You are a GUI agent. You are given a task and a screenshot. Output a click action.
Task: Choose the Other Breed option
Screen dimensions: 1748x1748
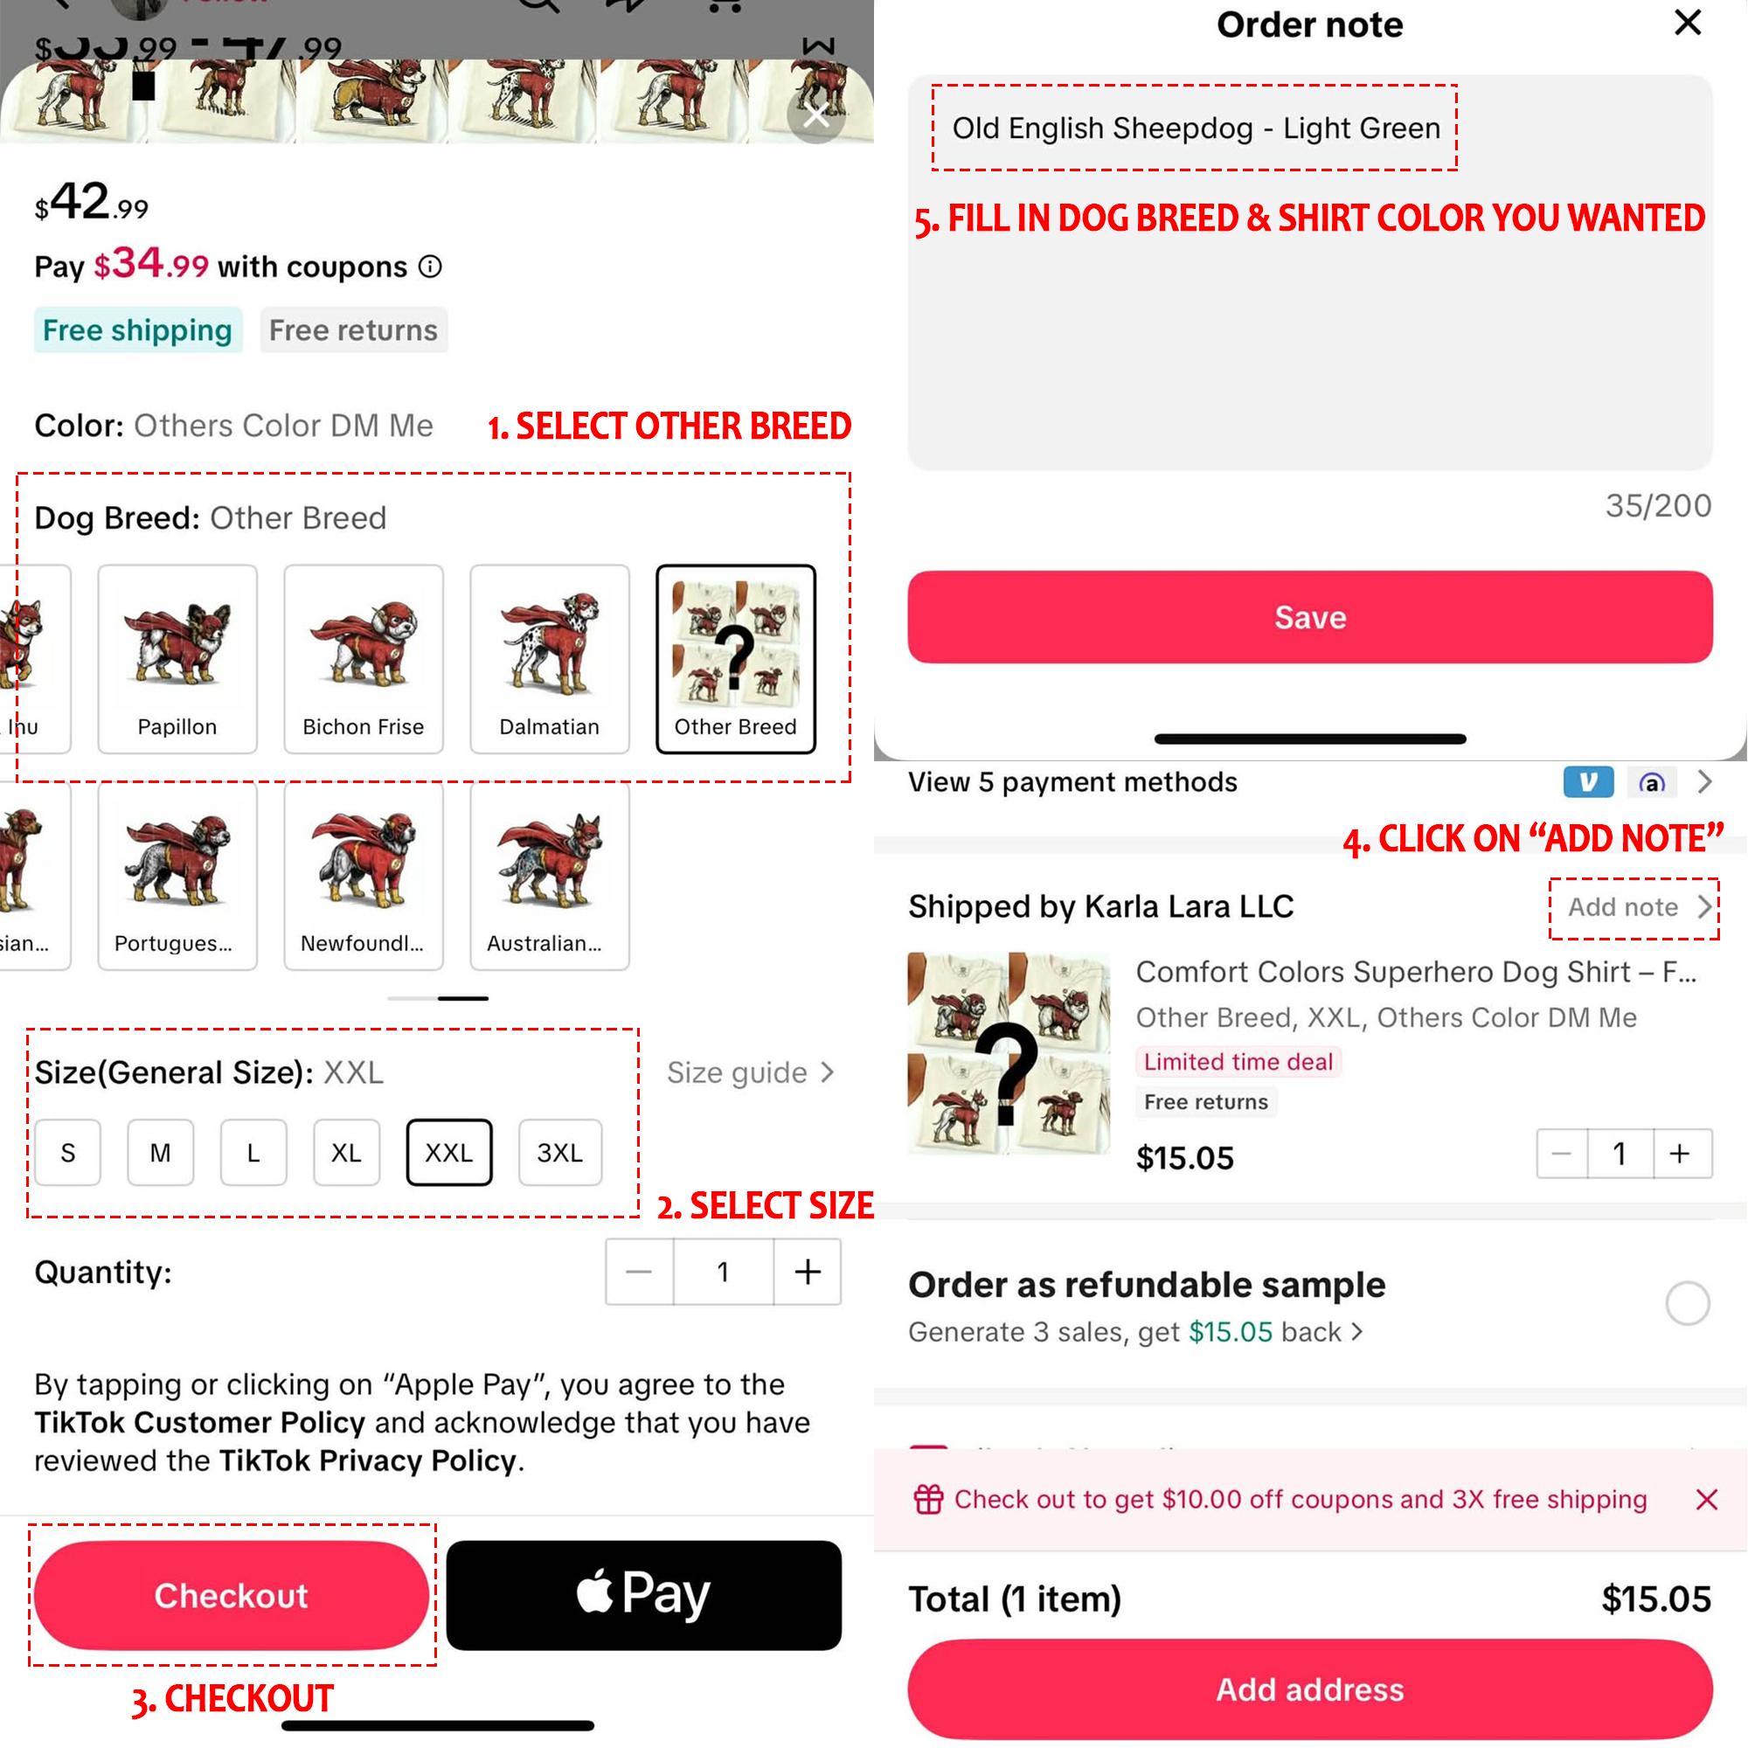pos(736,659)
